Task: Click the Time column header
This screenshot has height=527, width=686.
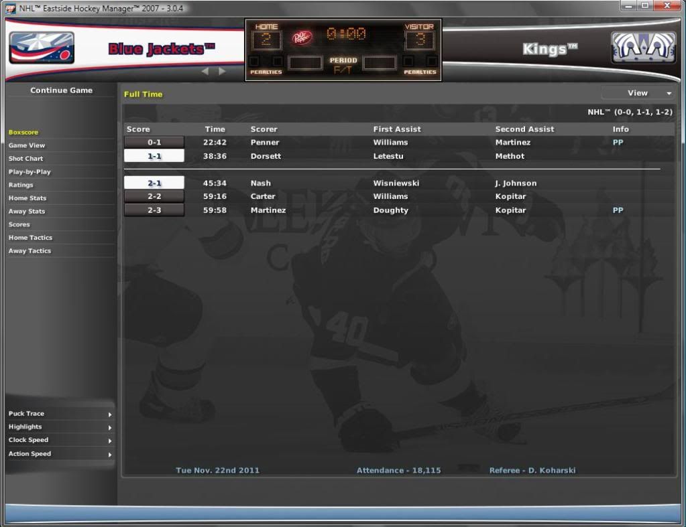Action: click(215, 129)
